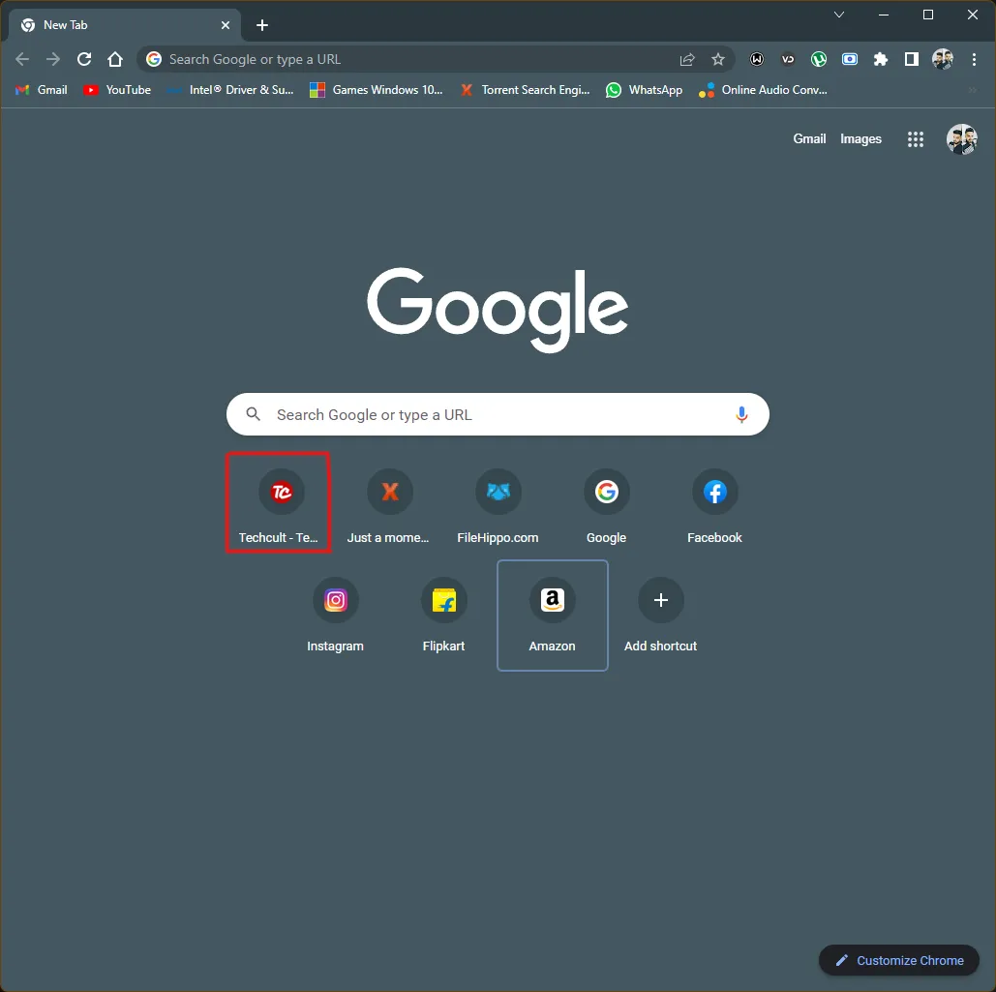Open the Extensions puzzle piece menu
Image resolution: width=996 pixels, height=992 pixels.
[x=881, y=59]
